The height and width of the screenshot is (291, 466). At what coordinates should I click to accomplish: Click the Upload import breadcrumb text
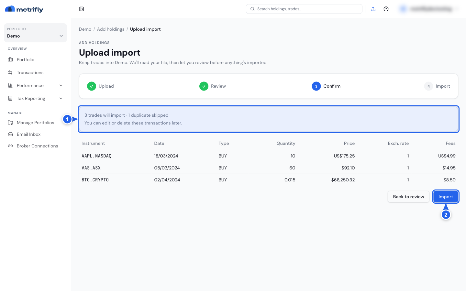[145, 29]
